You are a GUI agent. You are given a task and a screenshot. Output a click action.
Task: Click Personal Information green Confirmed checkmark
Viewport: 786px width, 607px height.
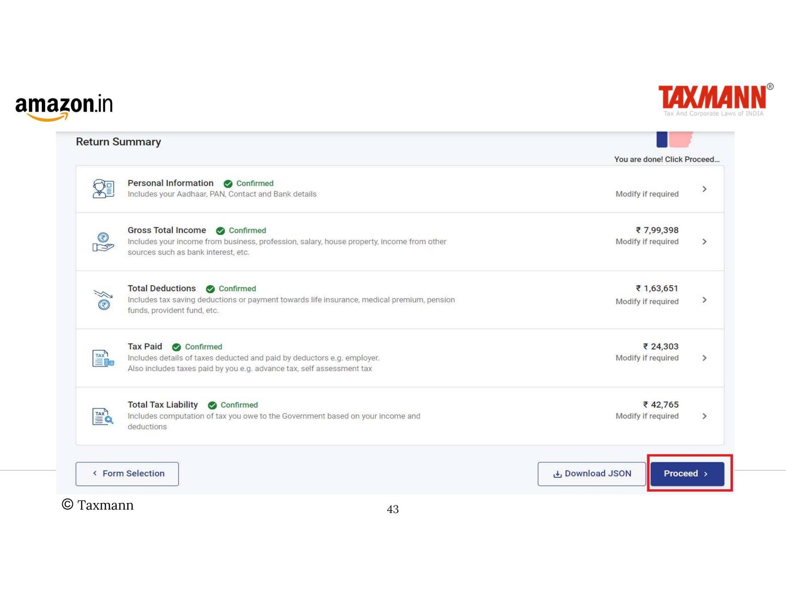(x=228, y=184)
